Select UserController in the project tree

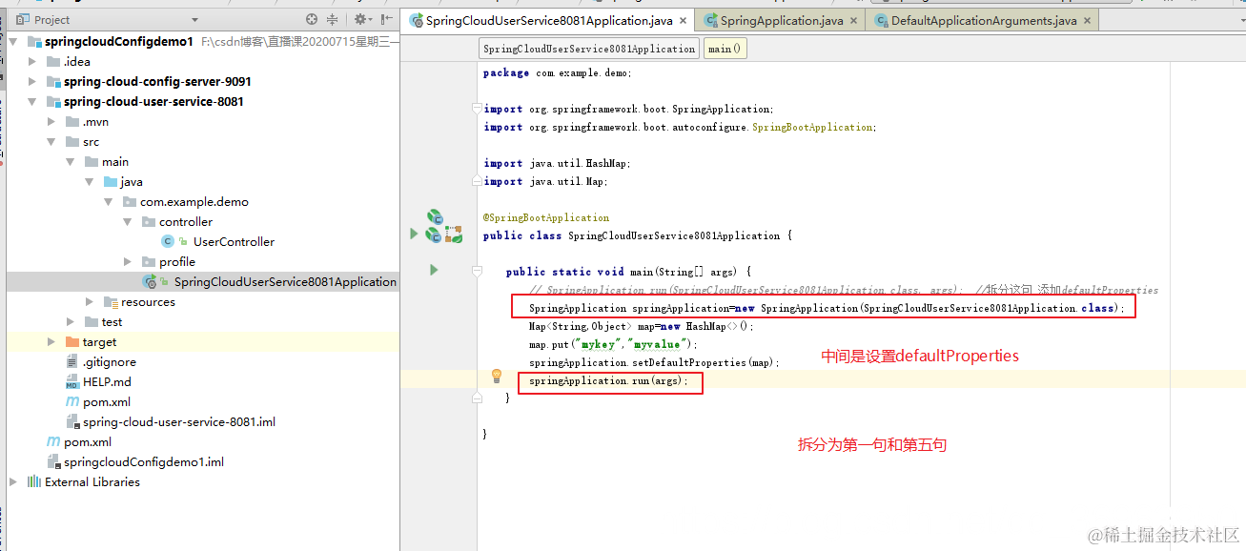pyautogui.click(x=234, y=241)
